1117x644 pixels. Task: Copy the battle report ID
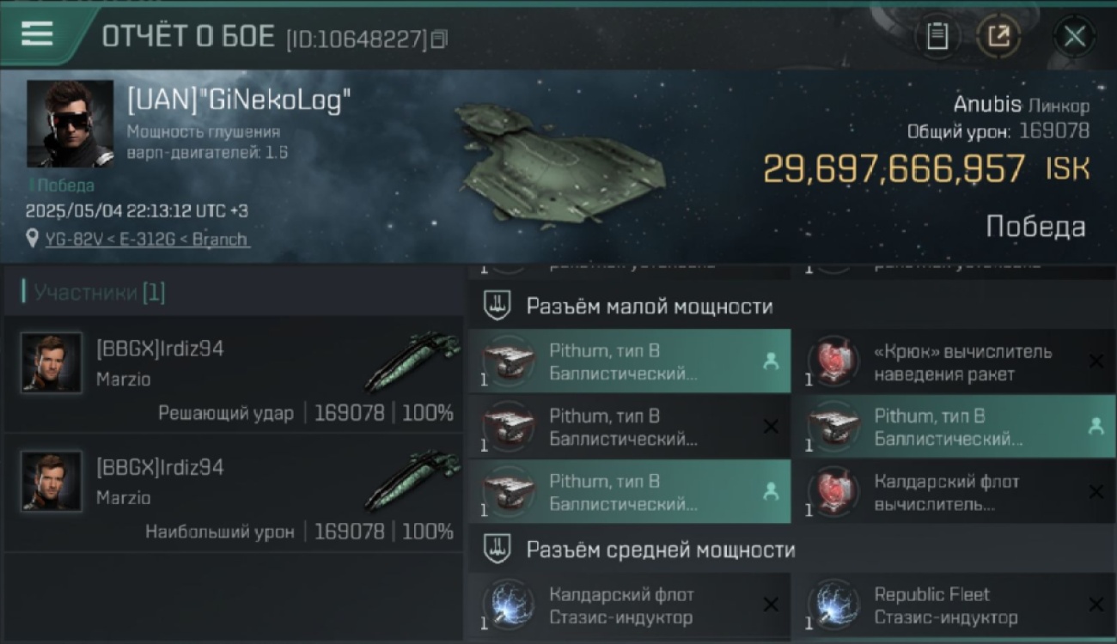pyautogui.click(x=439, y=39)
